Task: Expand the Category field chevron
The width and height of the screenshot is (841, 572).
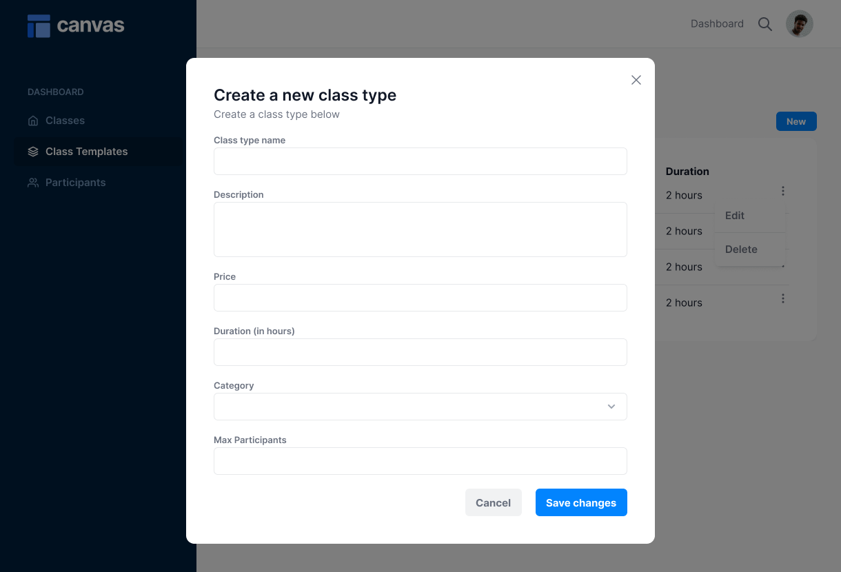Action: 611,407
